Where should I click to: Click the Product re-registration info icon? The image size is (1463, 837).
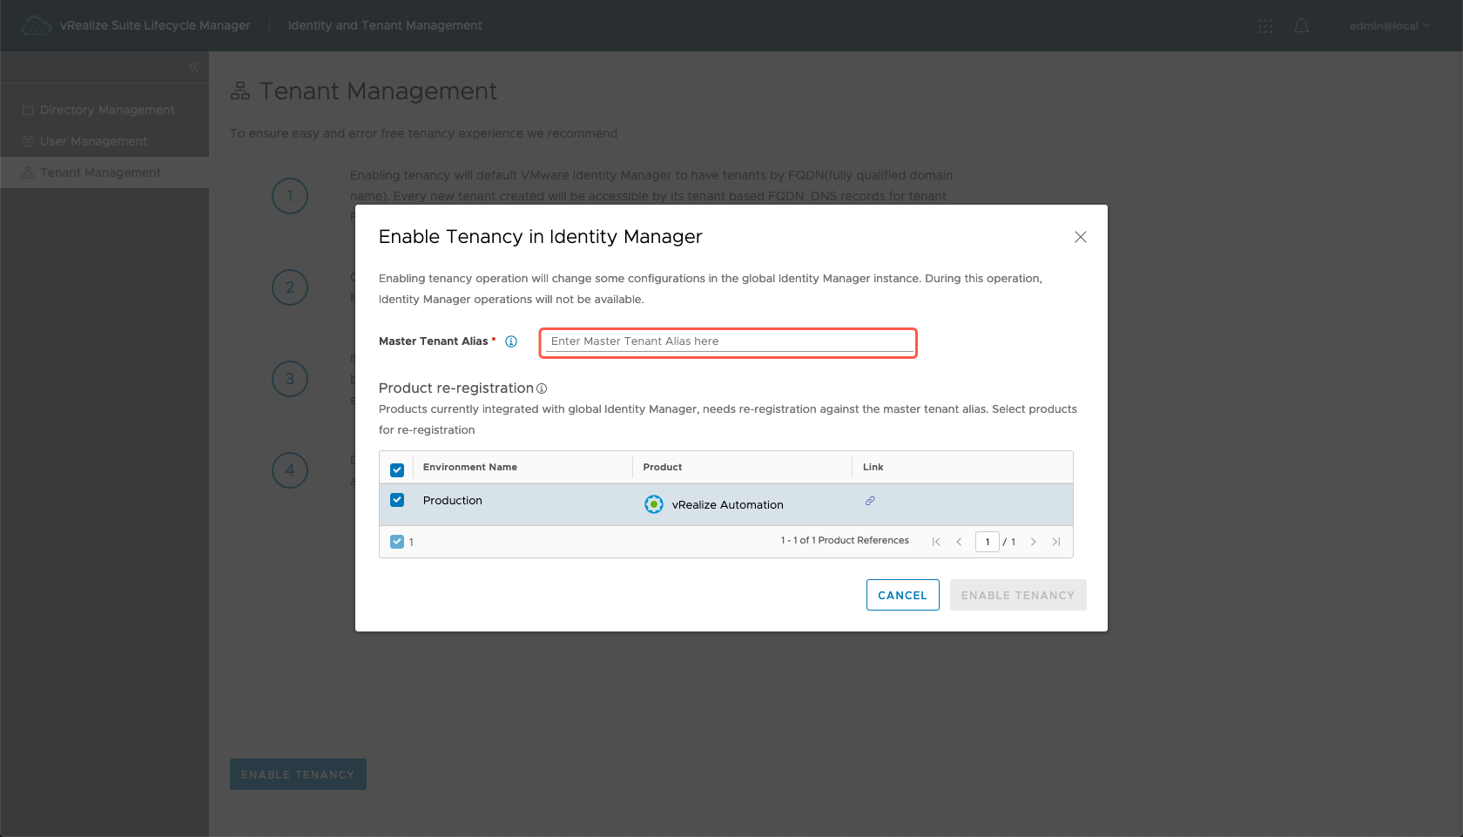point(542,388)
